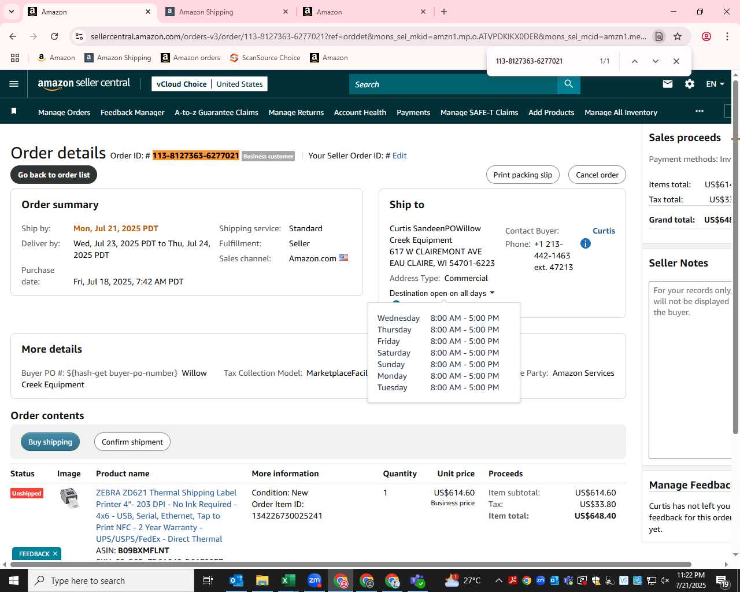Open Outlook from the taskbar

point(236,580)
